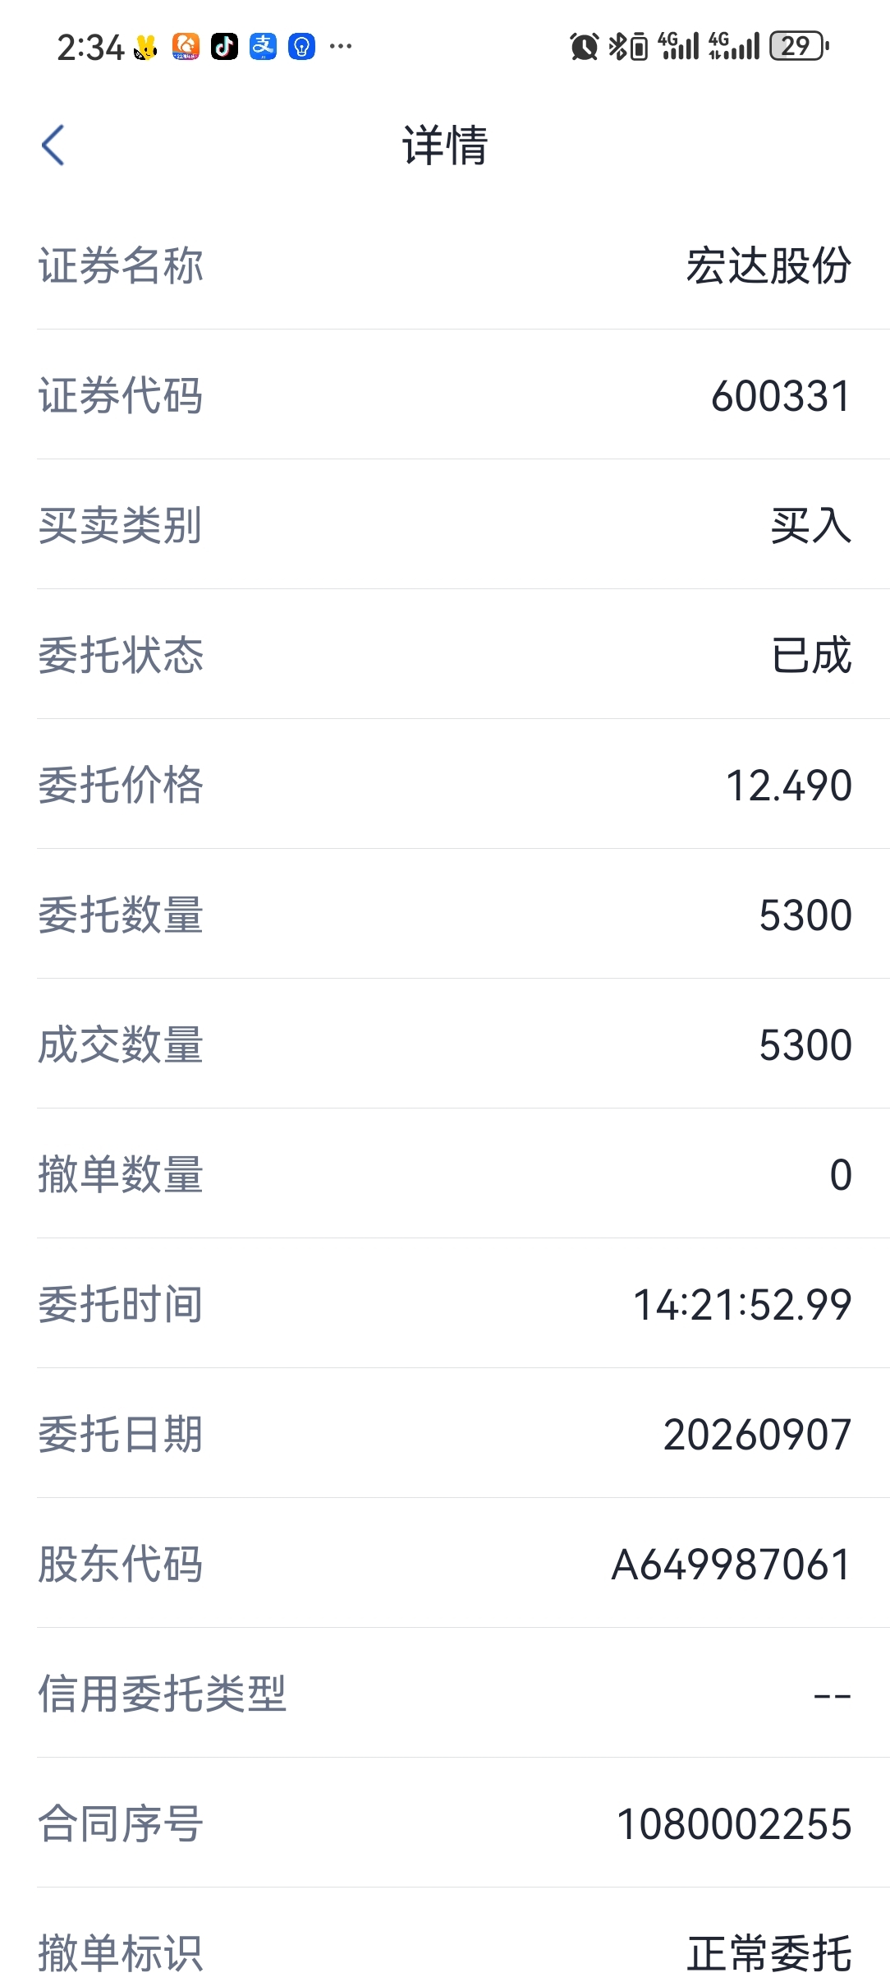Tap the first 4G signal icon
This screenshot has width=890, height=1982.
[678, 46]
